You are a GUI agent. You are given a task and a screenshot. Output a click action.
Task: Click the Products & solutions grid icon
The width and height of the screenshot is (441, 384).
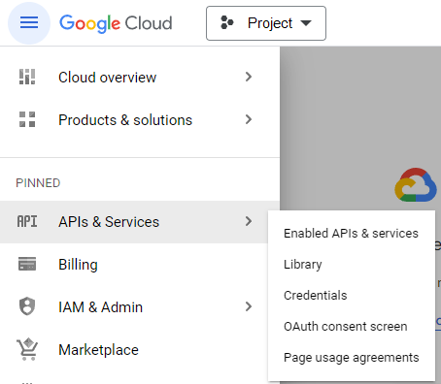coord(27,119)
